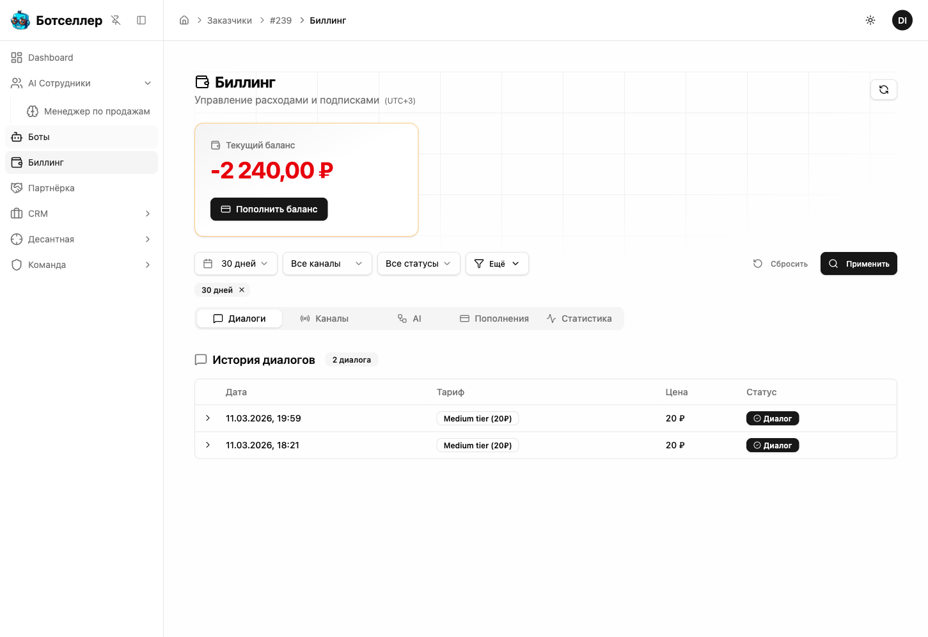Click the Пополнить баланс button
The width and height of the screenshot is (928, 637).
269,209
